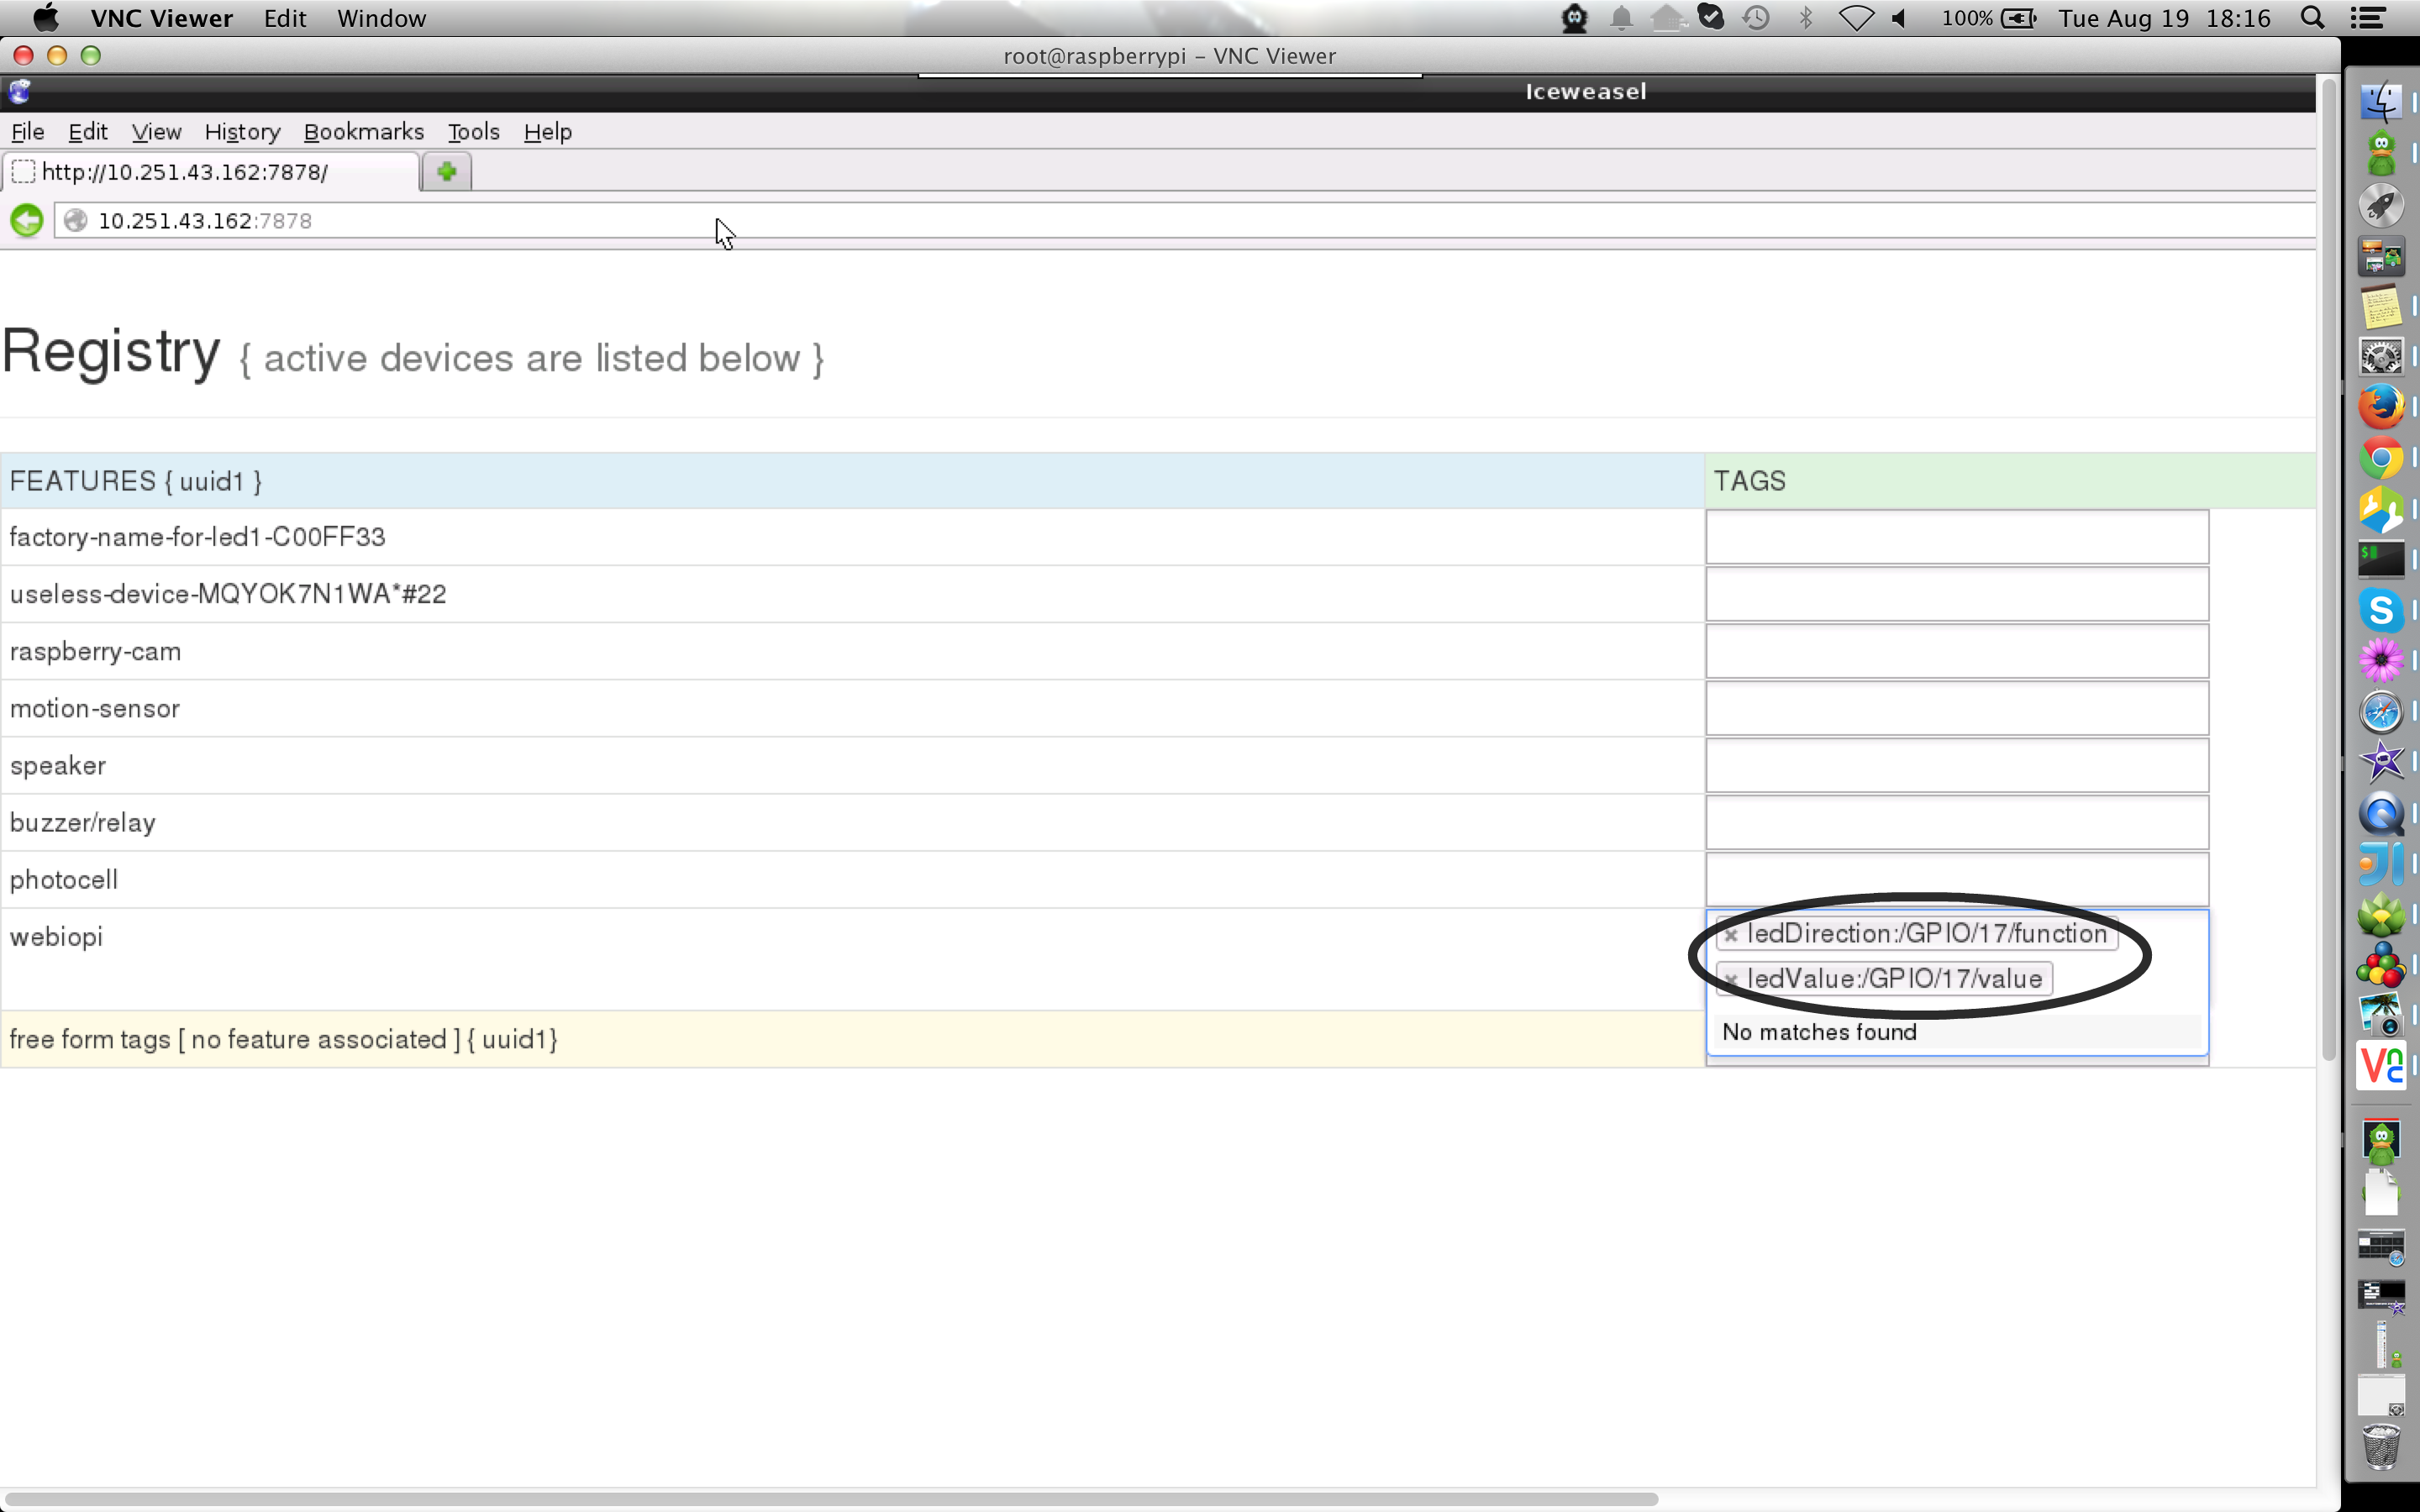Open Terminal from the dock
Image resolution: width=2420 pixels, height=1512 pixels.
pyautogui.click(x=2381, y=559)
